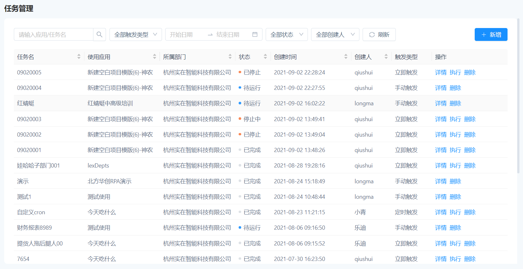
Task: Sort by 创建人 column sort arrows
Action: point(386,57)
